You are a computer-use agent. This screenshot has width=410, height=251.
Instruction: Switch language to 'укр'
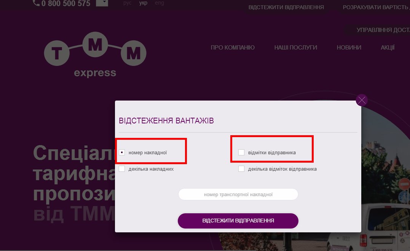[x=143, y=3]
